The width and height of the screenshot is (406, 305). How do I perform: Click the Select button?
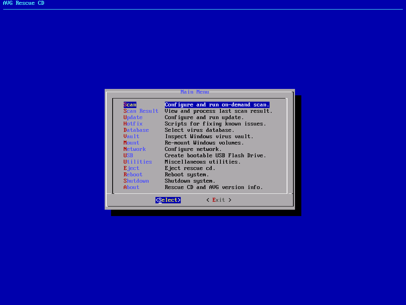click(x=168, y=200)
